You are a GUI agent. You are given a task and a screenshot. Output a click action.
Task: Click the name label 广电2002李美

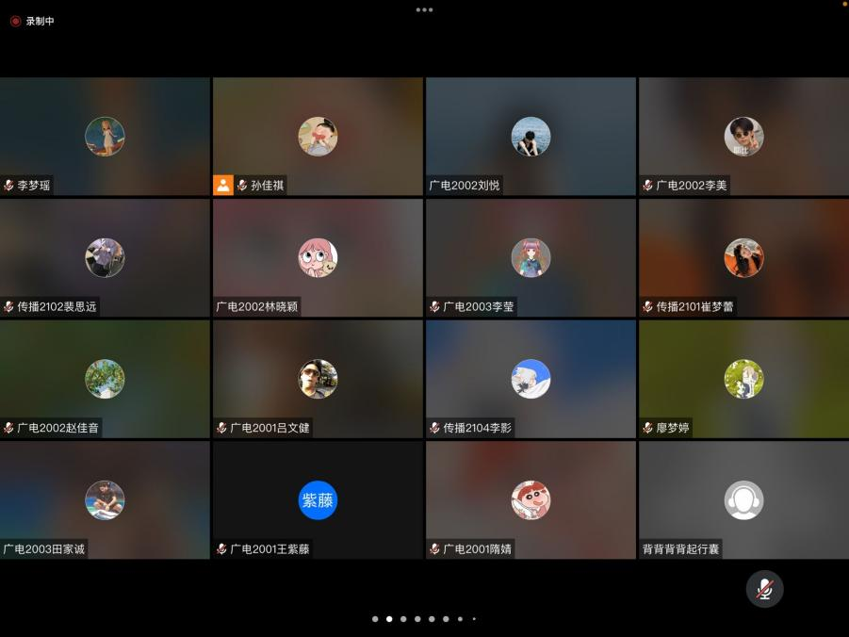point(692,186)
